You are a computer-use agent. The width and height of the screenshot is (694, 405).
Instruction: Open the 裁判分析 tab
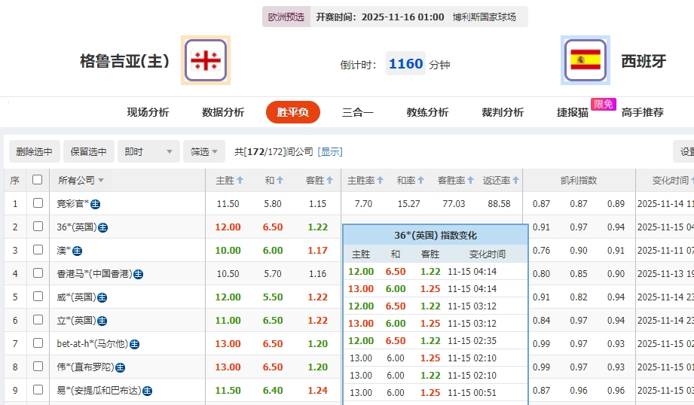(x=503, y=112)
